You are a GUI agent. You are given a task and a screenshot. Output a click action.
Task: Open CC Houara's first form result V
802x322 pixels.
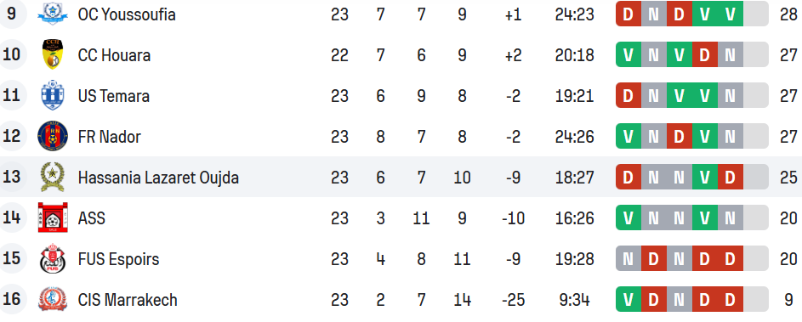pos(629,54)
